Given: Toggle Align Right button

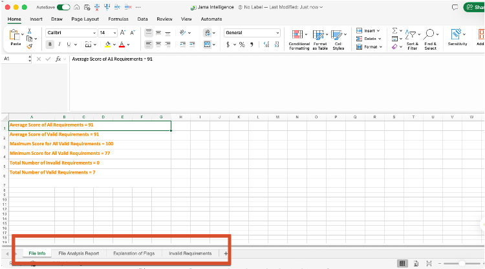Looking at the screenshot, I should point(167,45).
